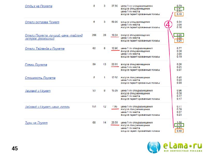Click the 'Пляжи Пхукета' keyword link
The width and height of the screenshot is (207, 155).
pos(36,65)
